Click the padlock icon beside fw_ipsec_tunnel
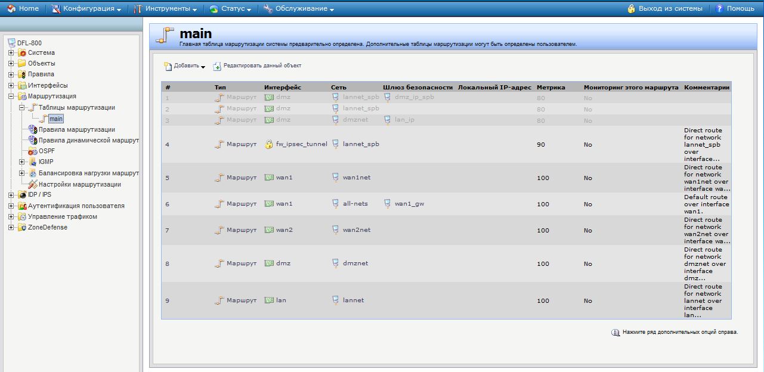 (x=269, y=144)
